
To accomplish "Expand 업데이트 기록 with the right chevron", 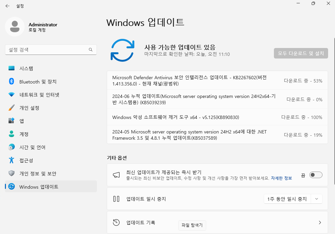I will (320, 222).
